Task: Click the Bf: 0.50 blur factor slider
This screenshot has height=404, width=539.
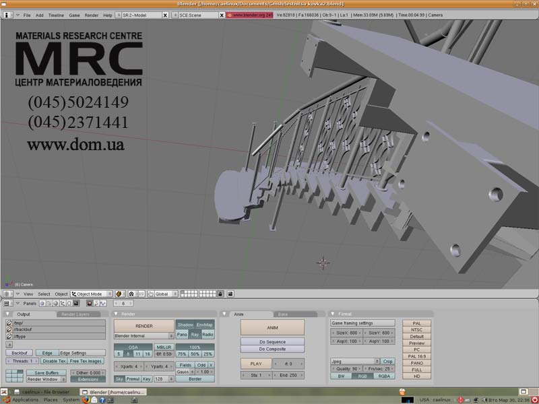Action: pos(164,354)
